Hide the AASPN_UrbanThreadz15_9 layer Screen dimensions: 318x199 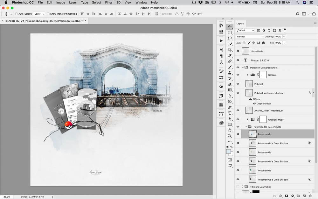[238, 110]
